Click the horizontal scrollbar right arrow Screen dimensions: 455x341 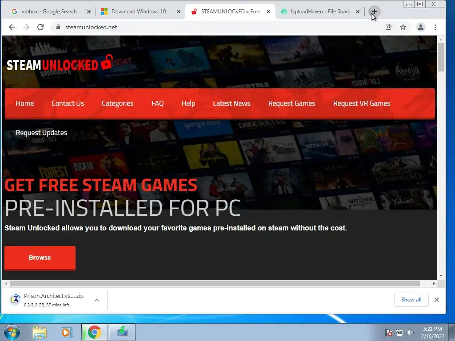tap(434, 283)
